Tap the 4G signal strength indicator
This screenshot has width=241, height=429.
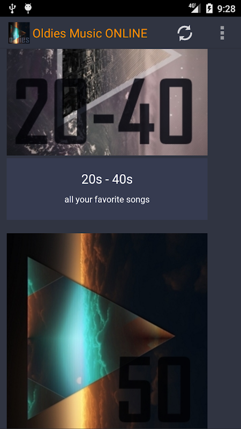pos(194,8)
